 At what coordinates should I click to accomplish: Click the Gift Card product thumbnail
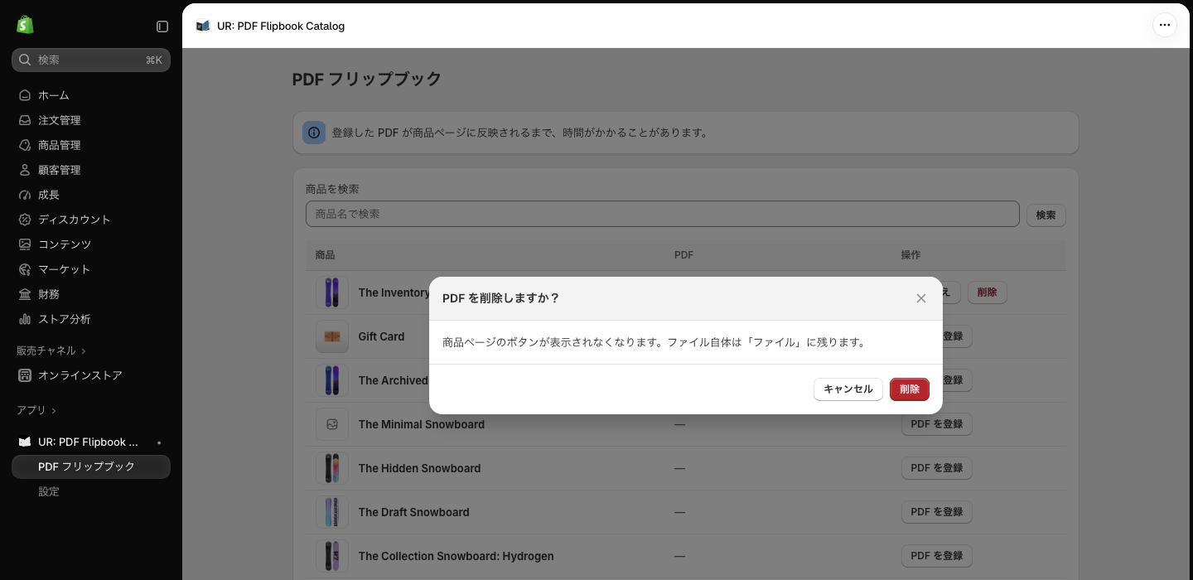(332, 336)
